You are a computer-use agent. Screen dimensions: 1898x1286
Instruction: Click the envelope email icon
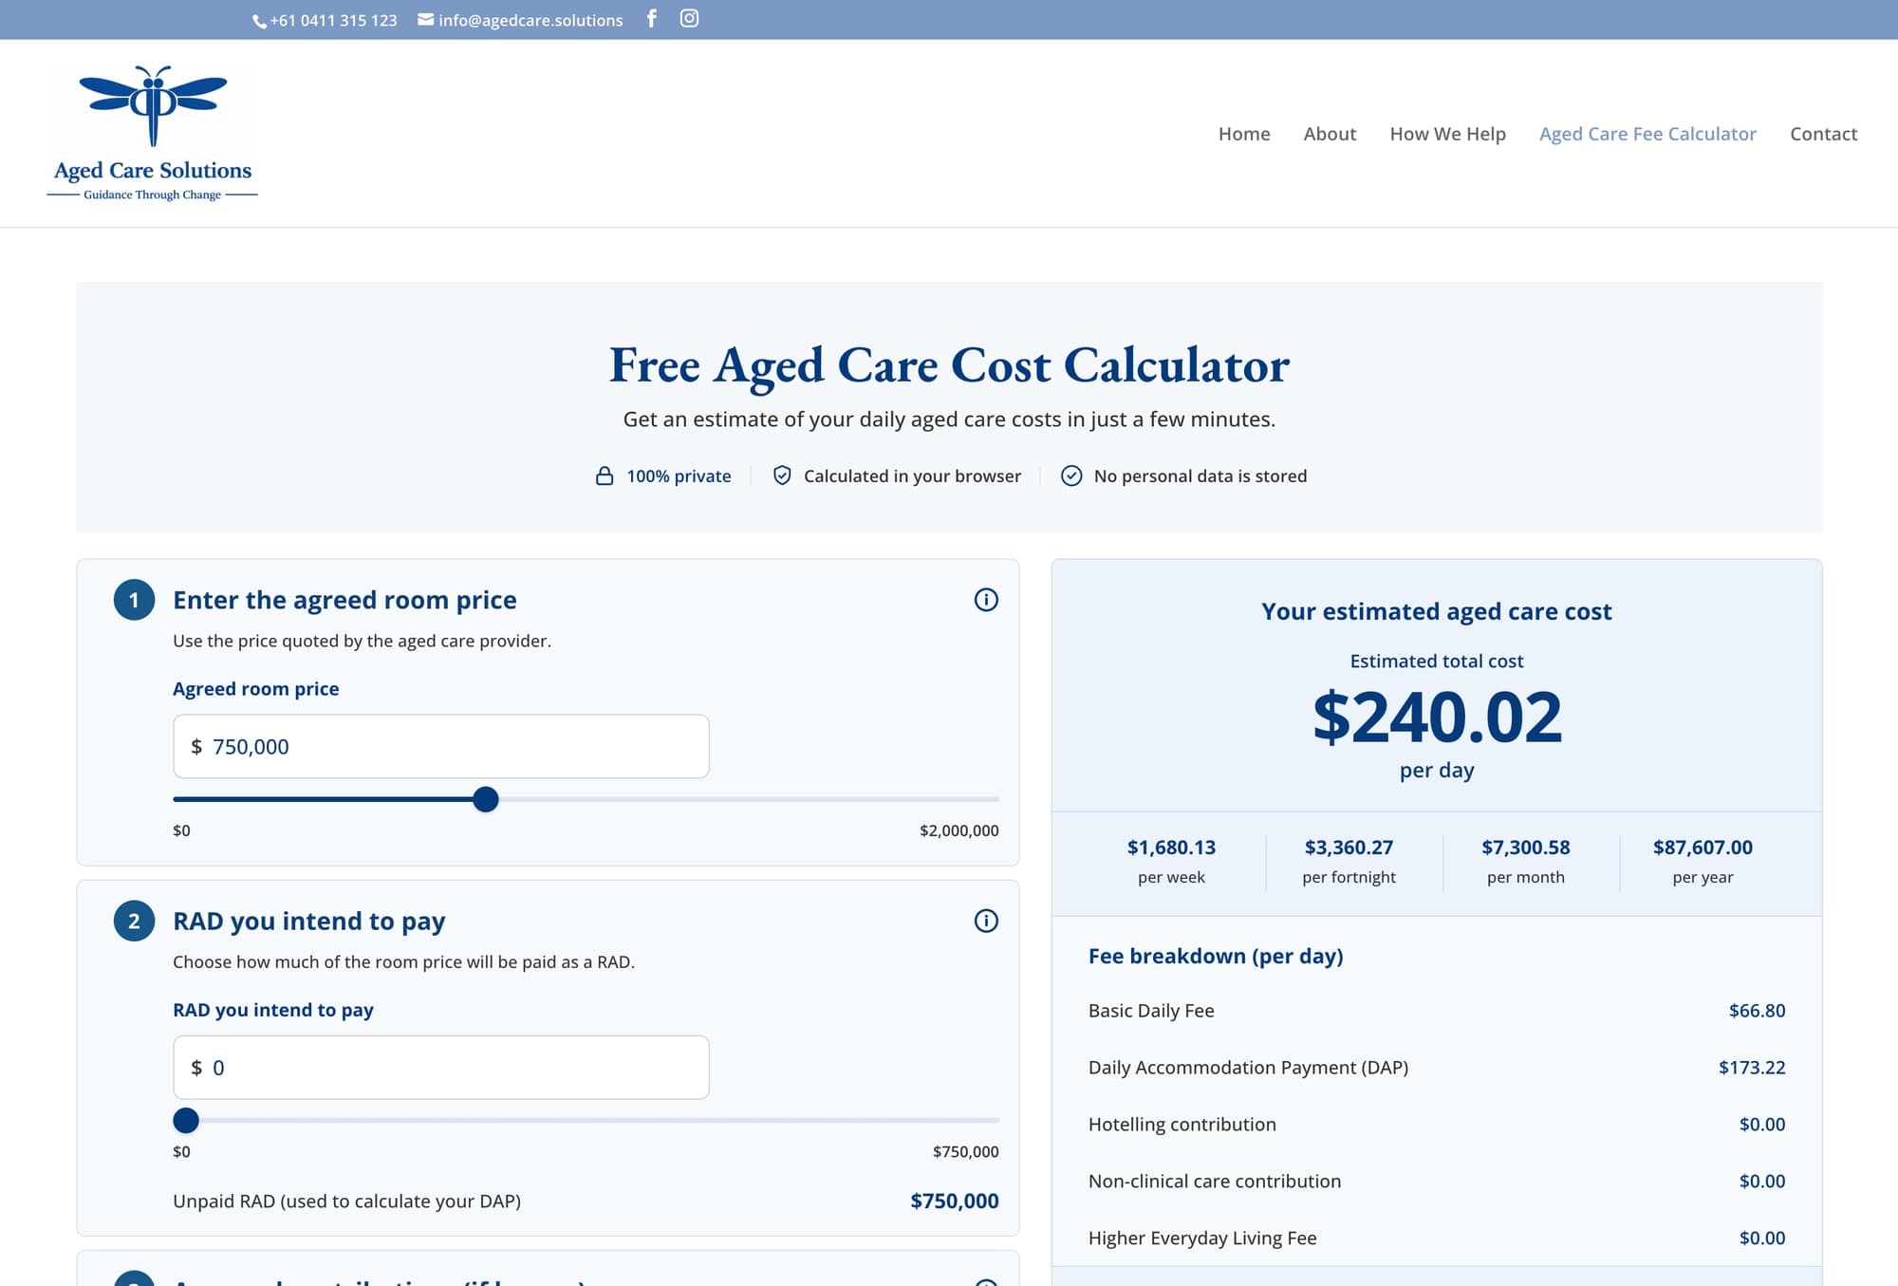click(x=426, y=19)
